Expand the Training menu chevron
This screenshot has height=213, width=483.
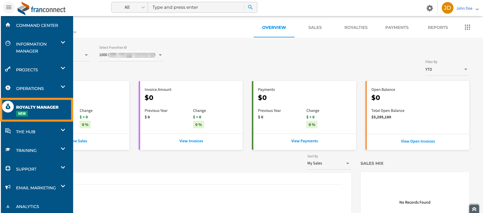[x=63, y=149]
